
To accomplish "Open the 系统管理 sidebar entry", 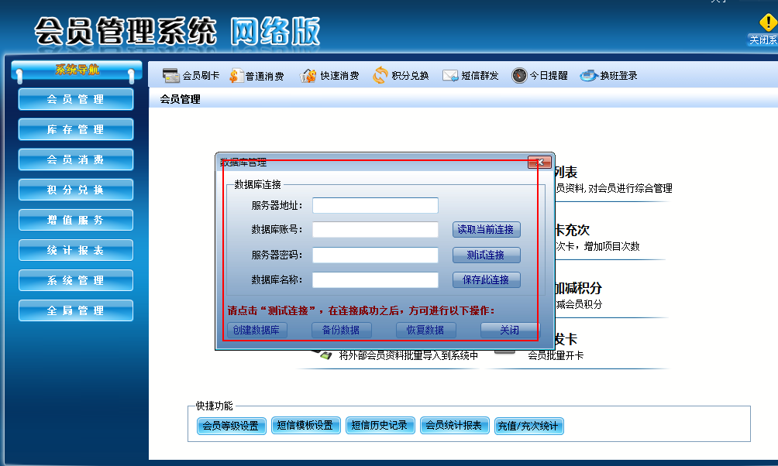I will [x=75, y=280].
